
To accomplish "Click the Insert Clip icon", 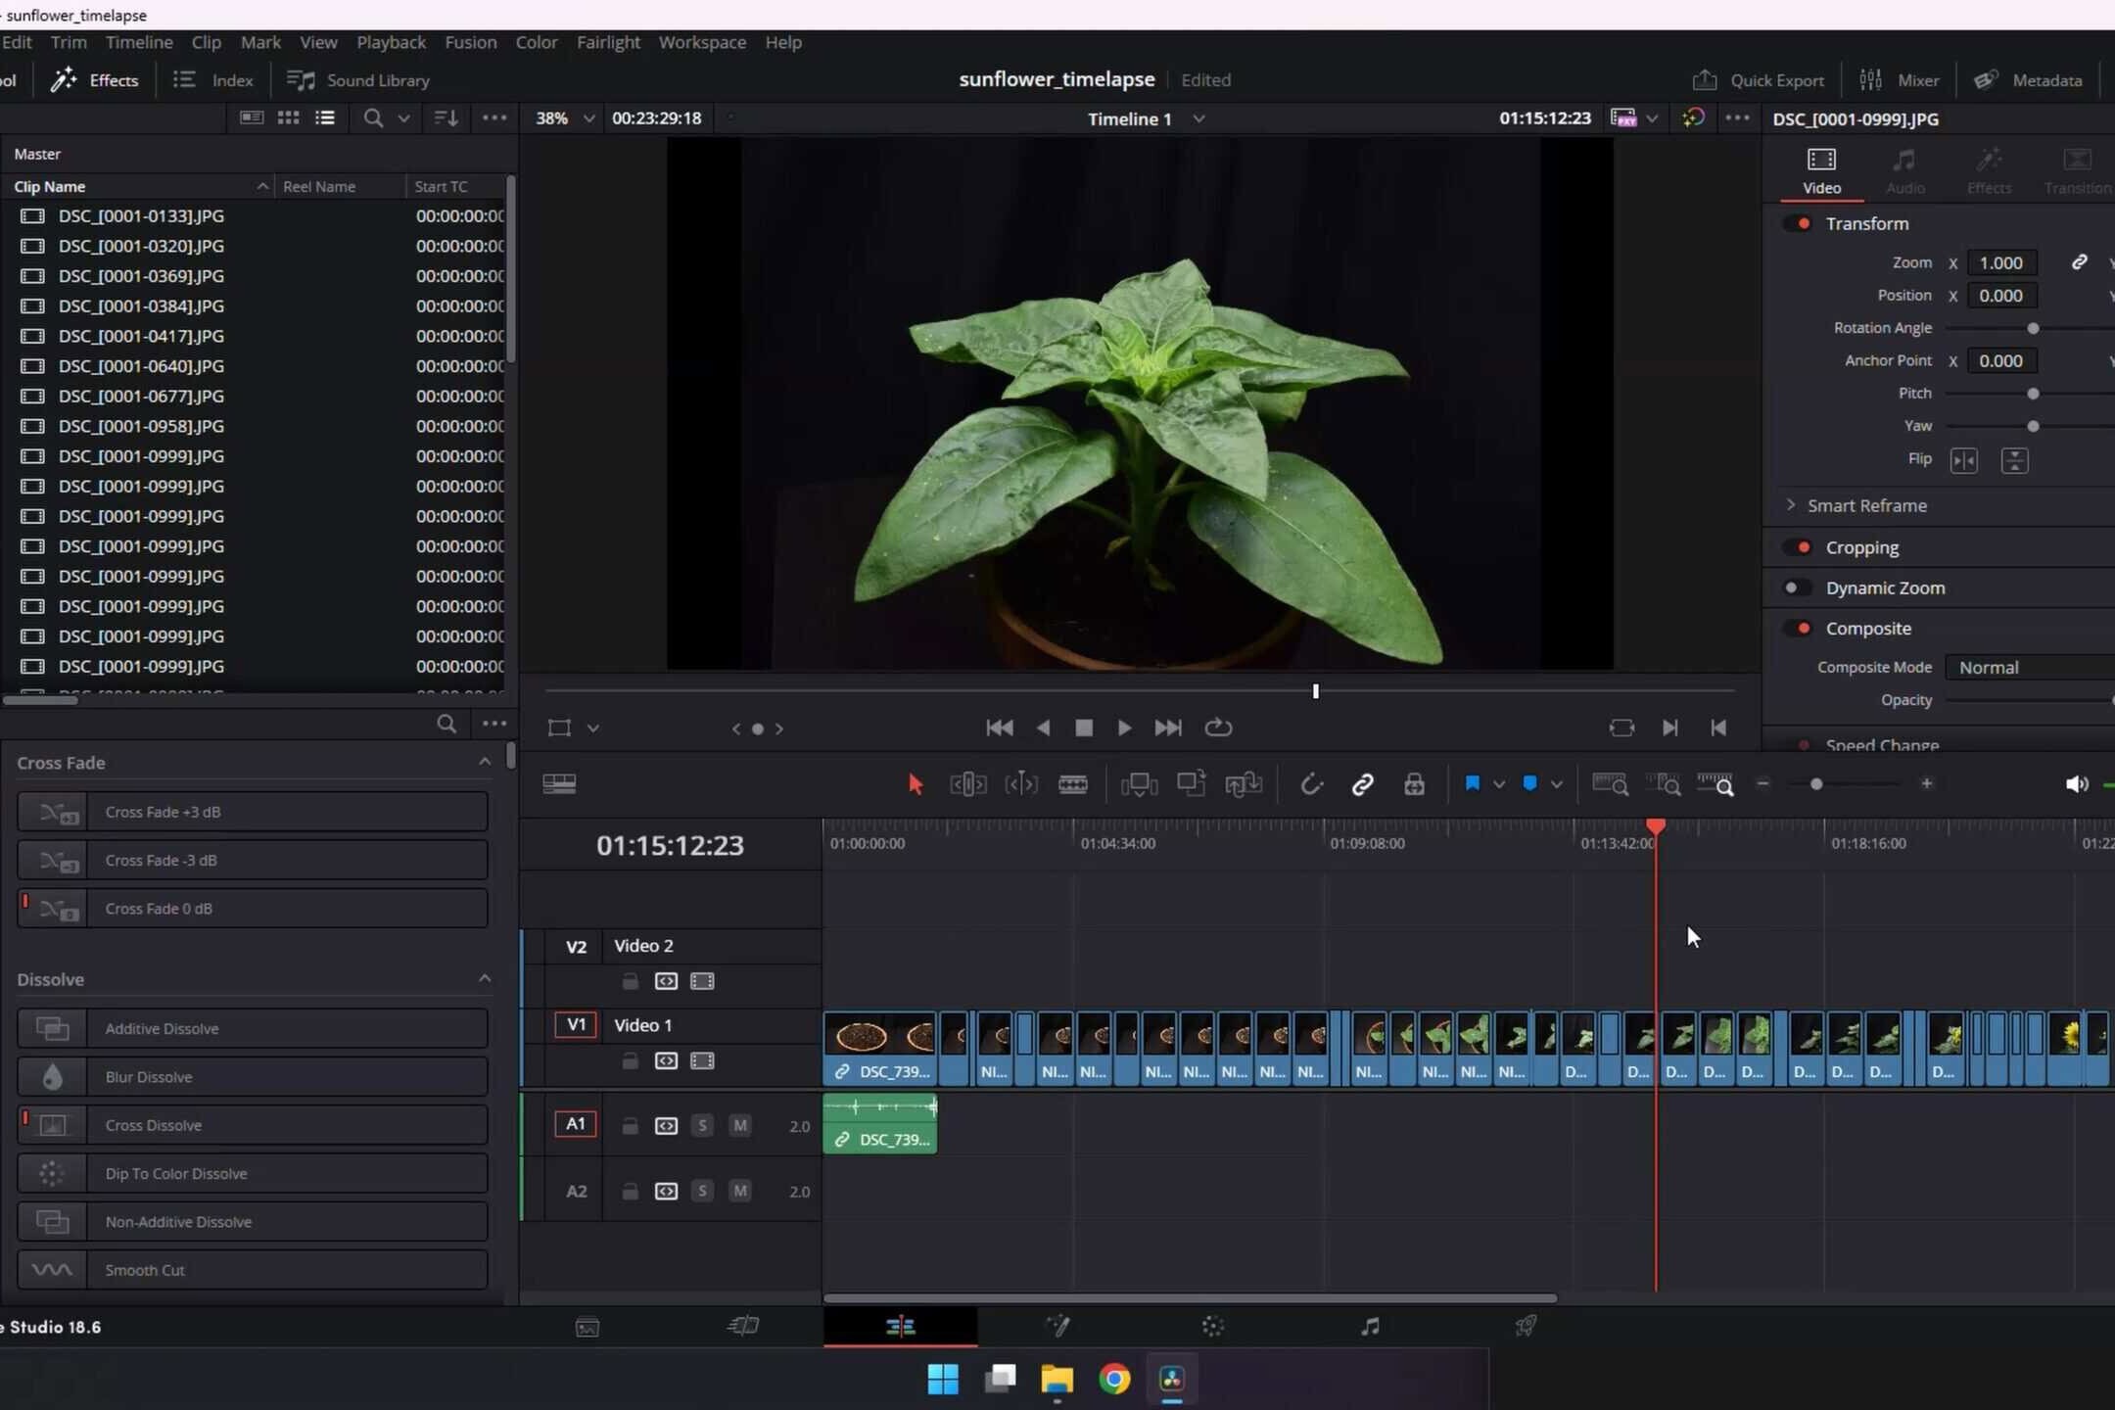I will click(1139, 784).
